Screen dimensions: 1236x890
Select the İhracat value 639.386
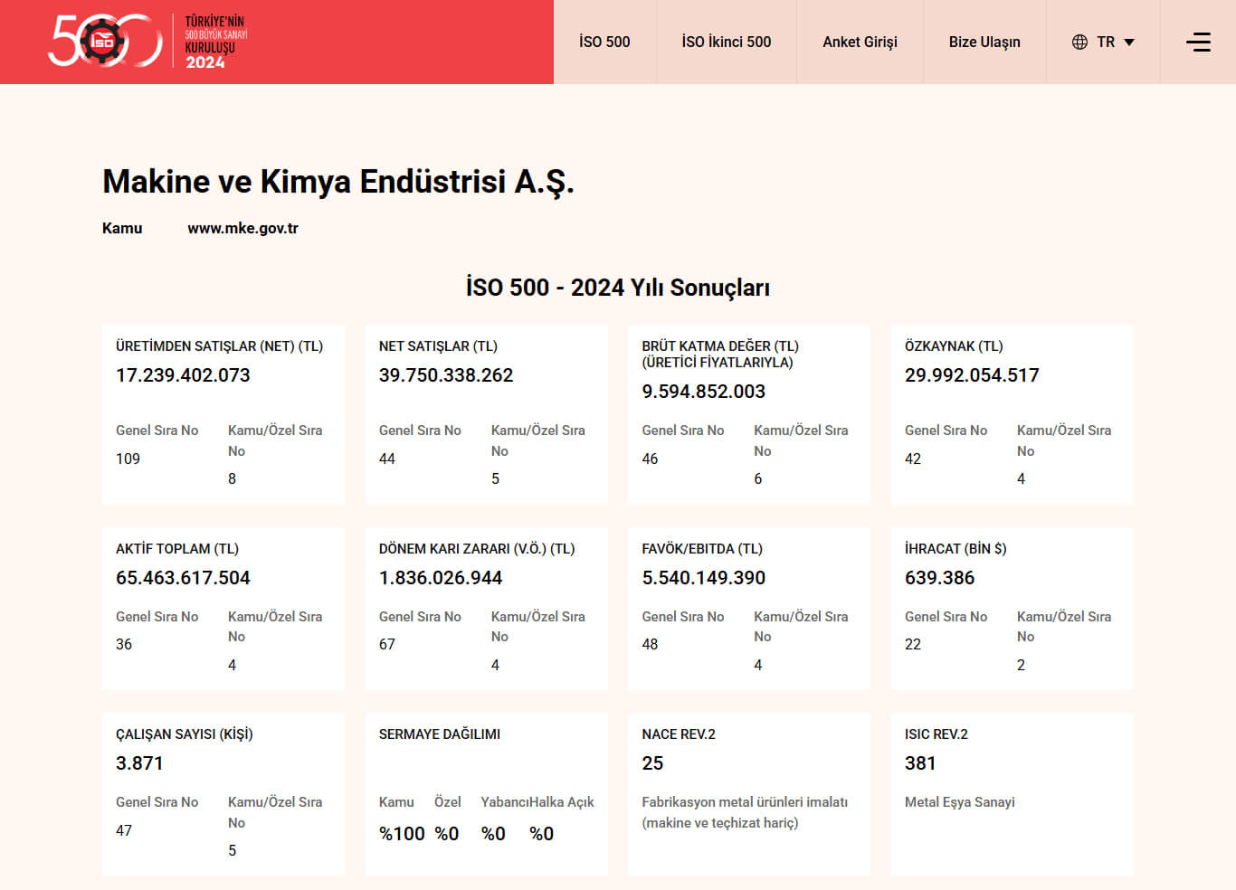tap(939, 578)
